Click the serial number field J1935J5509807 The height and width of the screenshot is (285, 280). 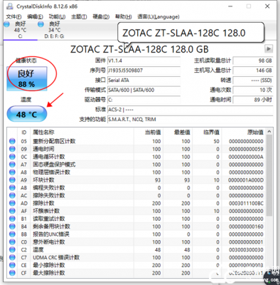click(x=144, y=71)
